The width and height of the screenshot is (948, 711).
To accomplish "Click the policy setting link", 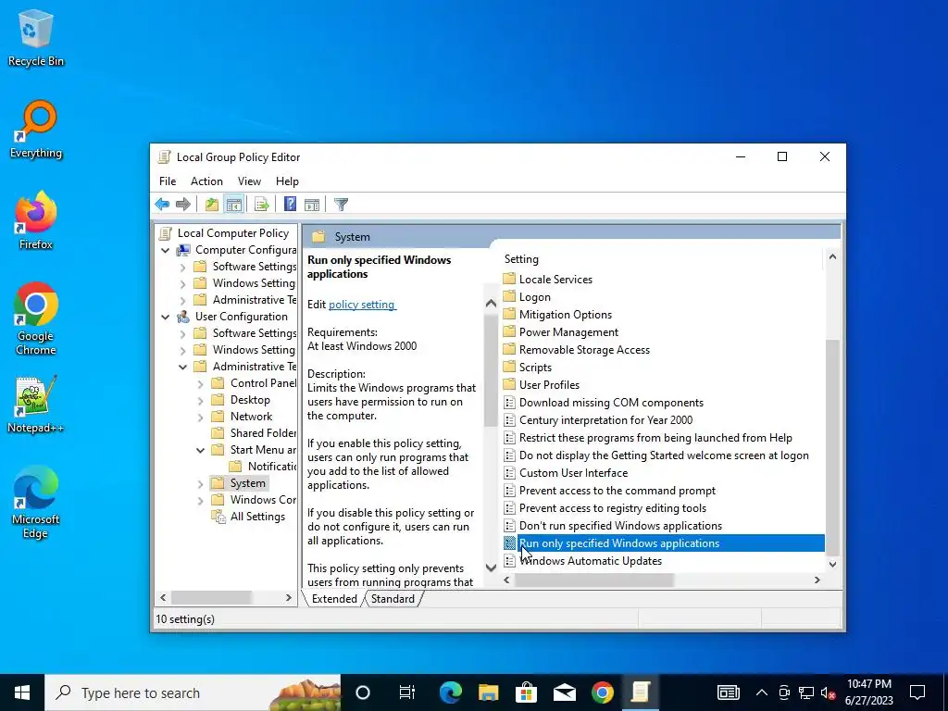I will click(362, 304).
